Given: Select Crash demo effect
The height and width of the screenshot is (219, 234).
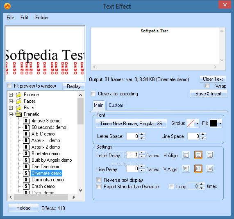Looking at the screenshot, I should [43, 186].
